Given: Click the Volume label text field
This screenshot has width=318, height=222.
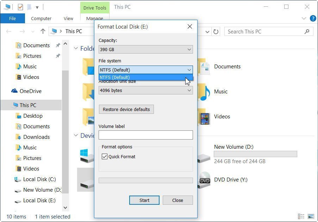Looking at the screenshot, I should coord(146,135).
